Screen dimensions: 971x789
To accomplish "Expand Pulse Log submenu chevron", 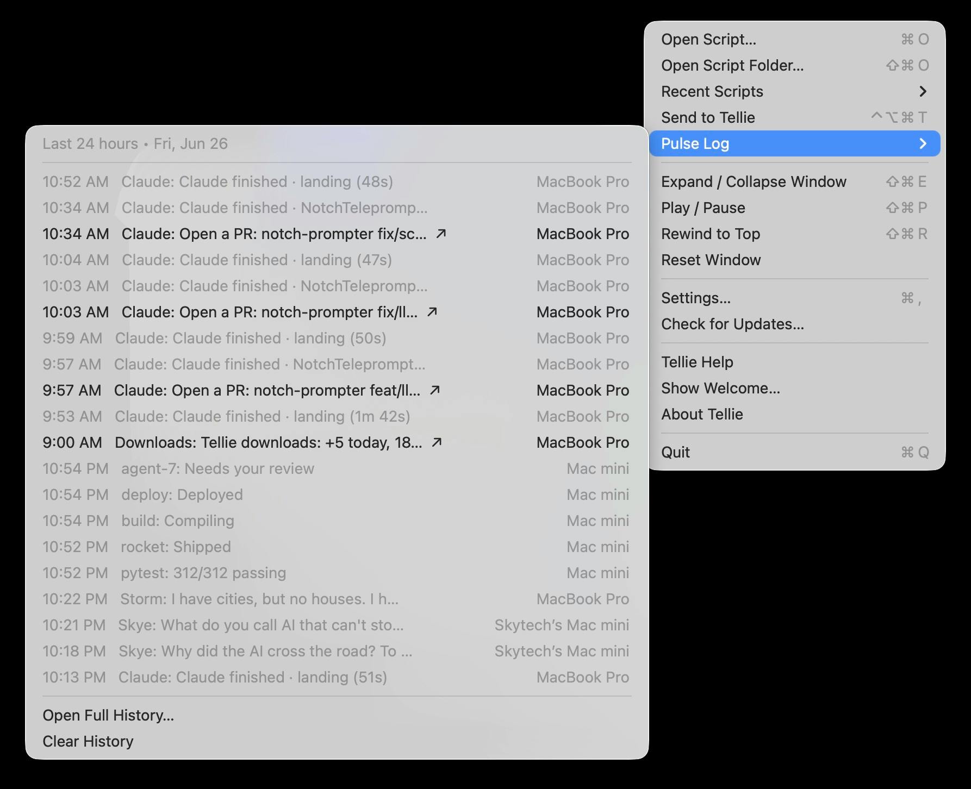I will point(923,143).
